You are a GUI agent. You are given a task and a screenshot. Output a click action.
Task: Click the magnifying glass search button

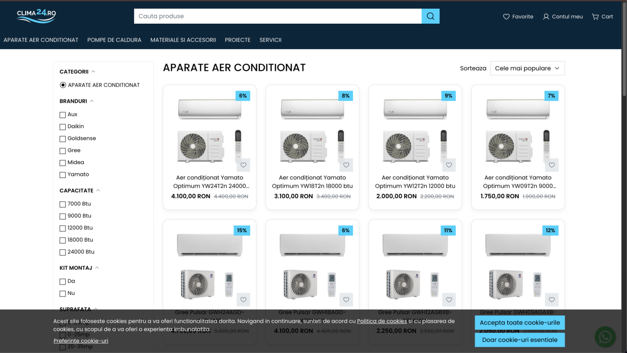click(430, 16)
